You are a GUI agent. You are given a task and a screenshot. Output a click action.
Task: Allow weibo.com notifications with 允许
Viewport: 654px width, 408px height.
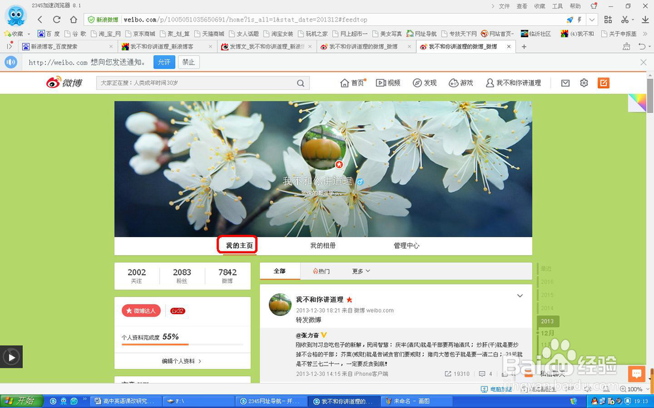(x=164, y=62)
